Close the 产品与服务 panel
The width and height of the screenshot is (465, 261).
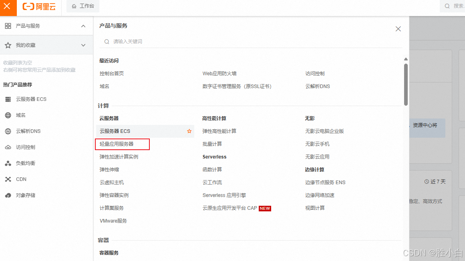[398, 29]
